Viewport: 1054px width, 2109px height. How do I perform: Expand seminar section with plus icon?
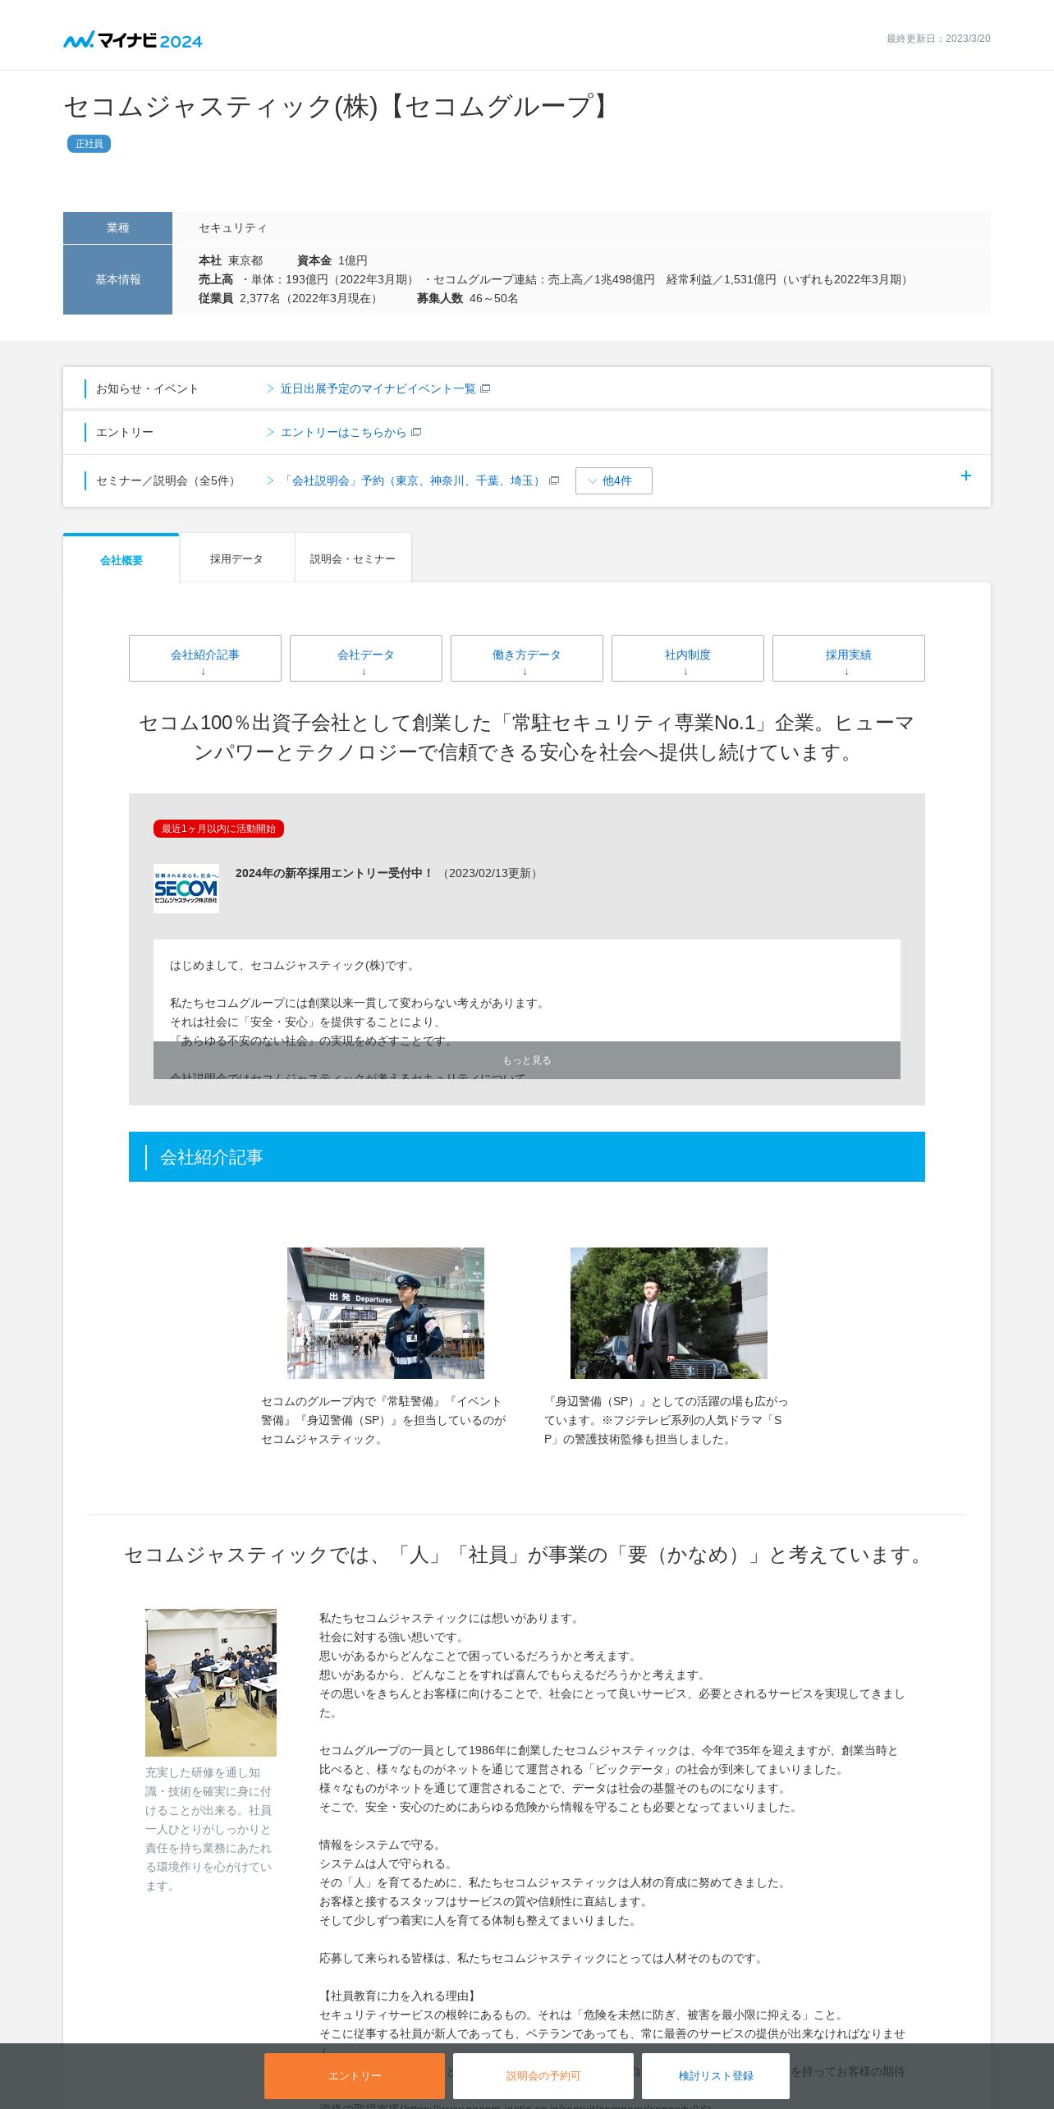coord(966,476)
